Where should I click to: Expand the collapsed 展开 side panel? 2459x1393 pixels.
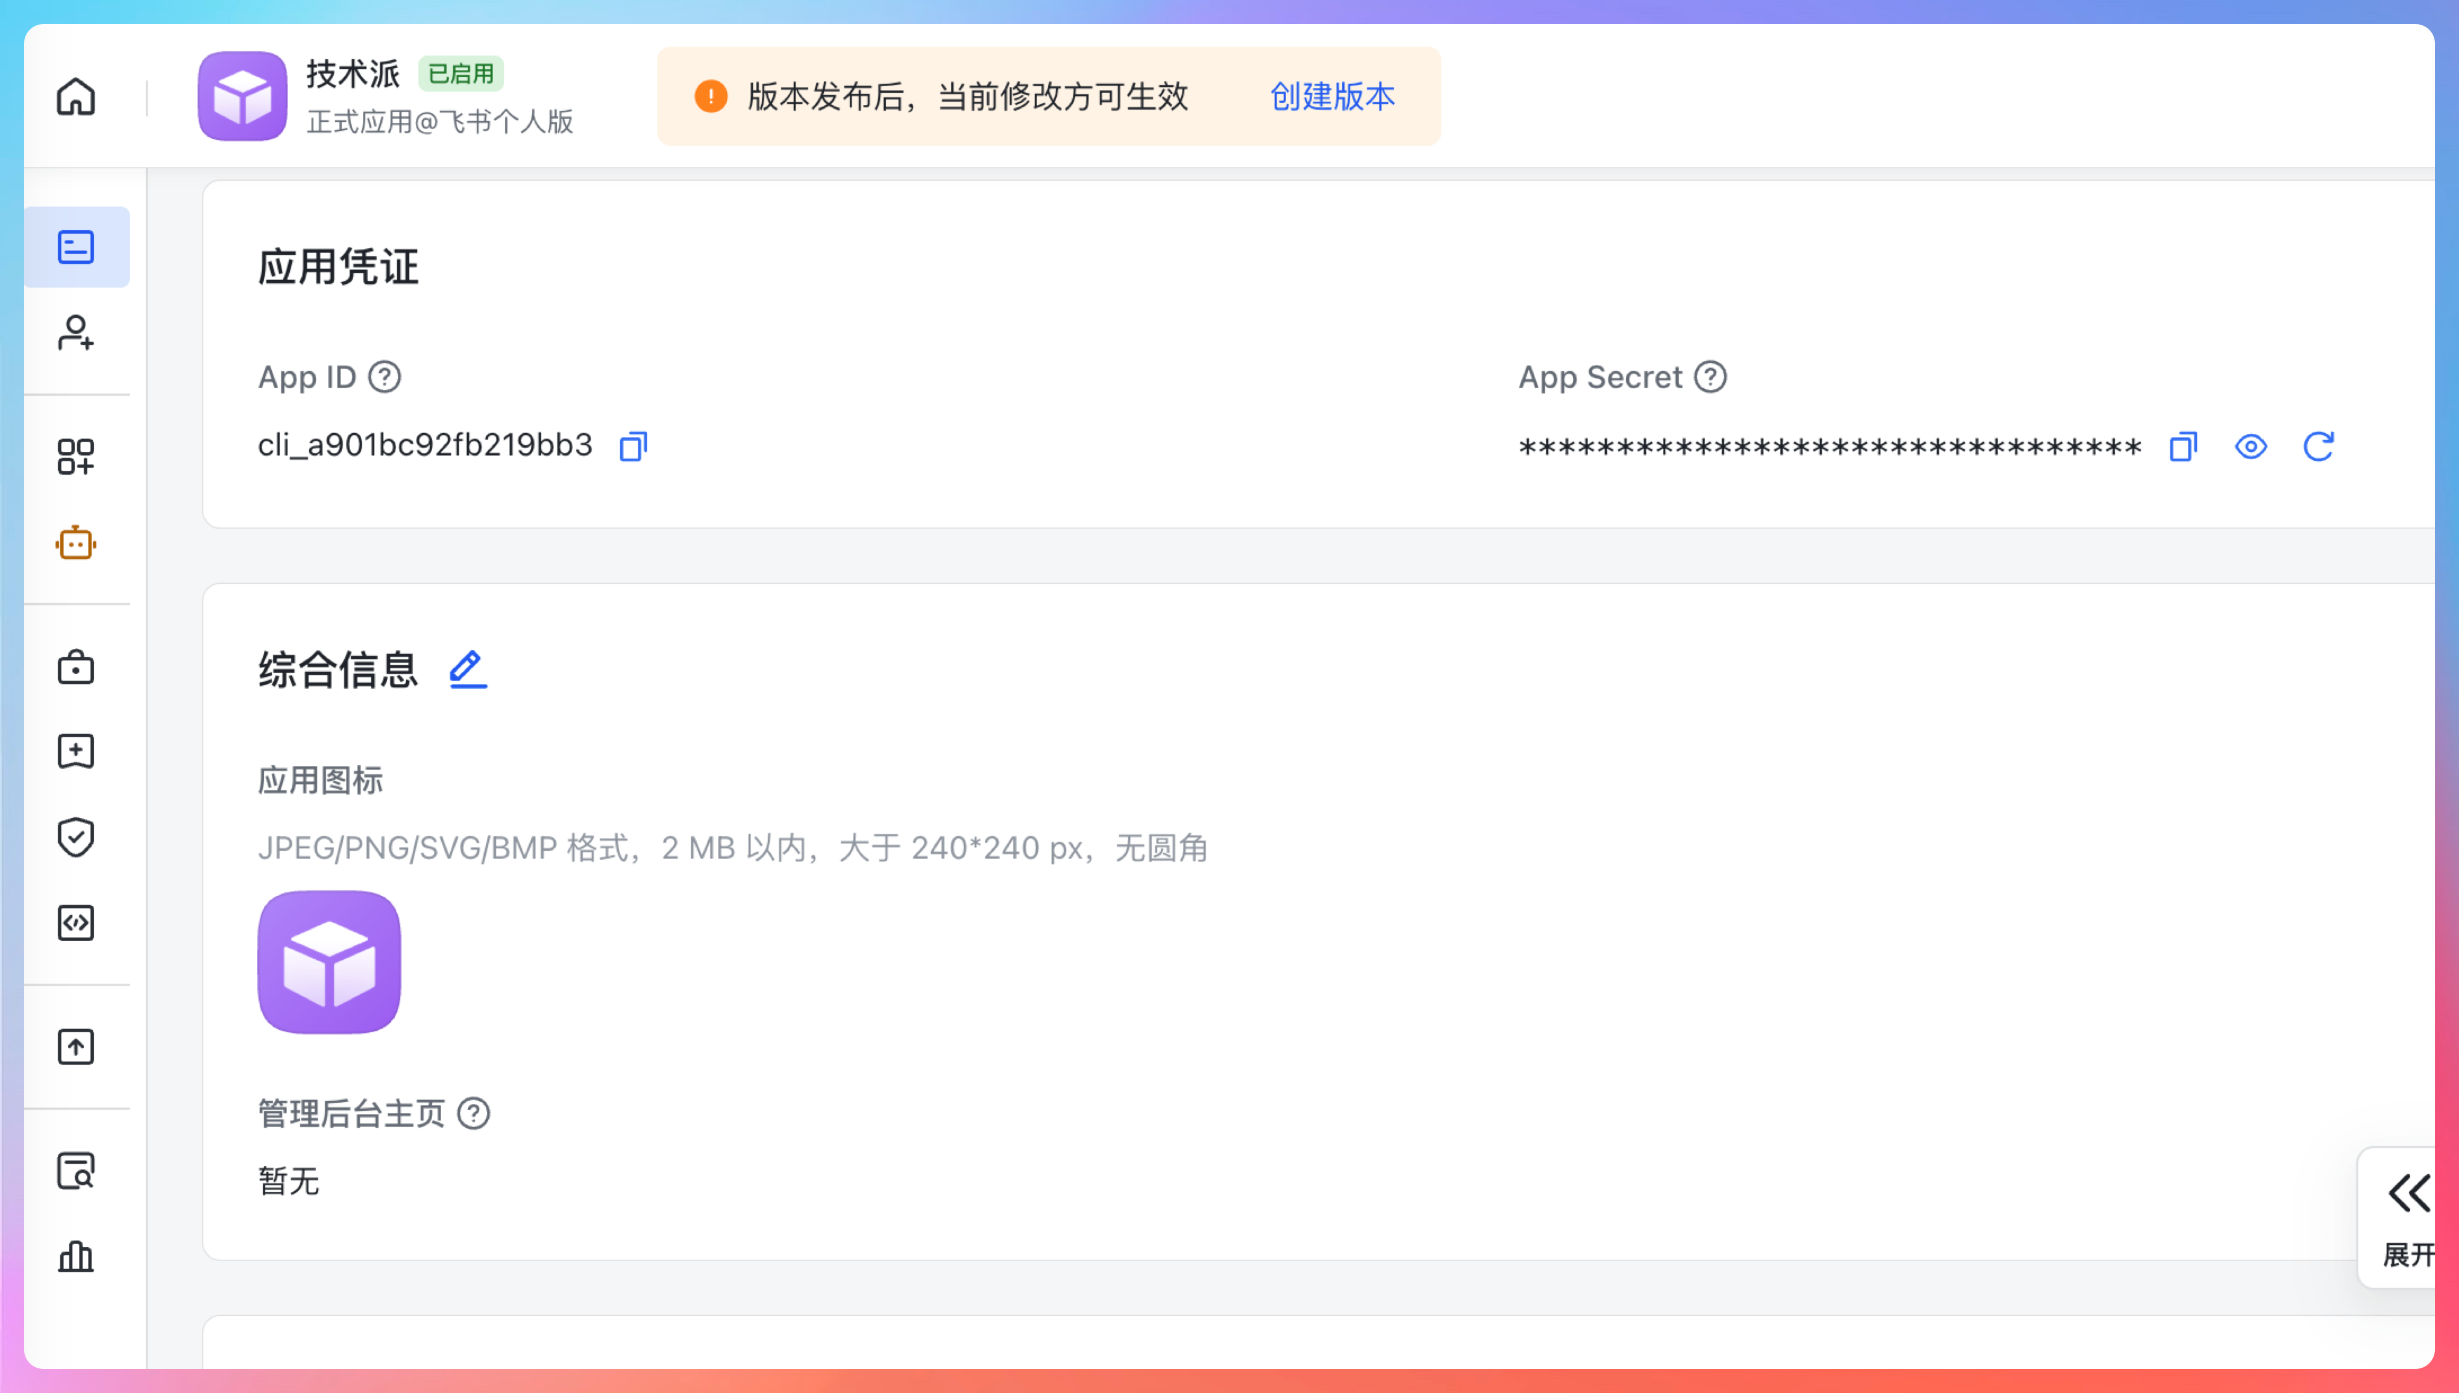click(2407, 1217)
